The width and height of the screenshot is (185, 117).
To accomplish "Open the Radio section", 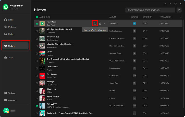I will (15, 34).
